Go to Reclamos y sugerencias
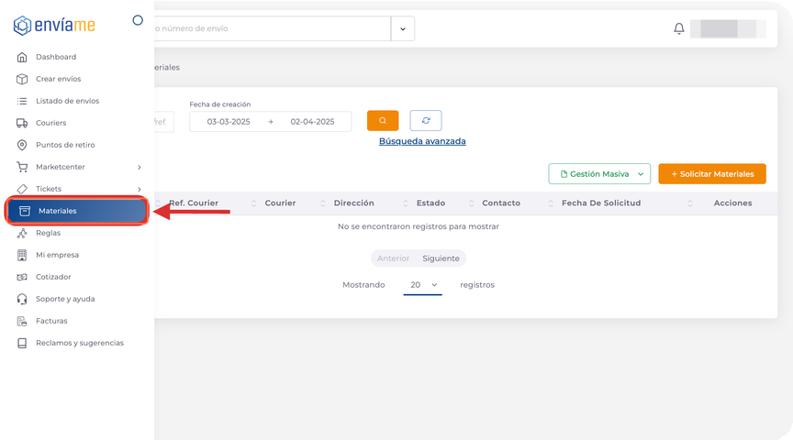Screen dimensions: 793x440 point(79,343)
